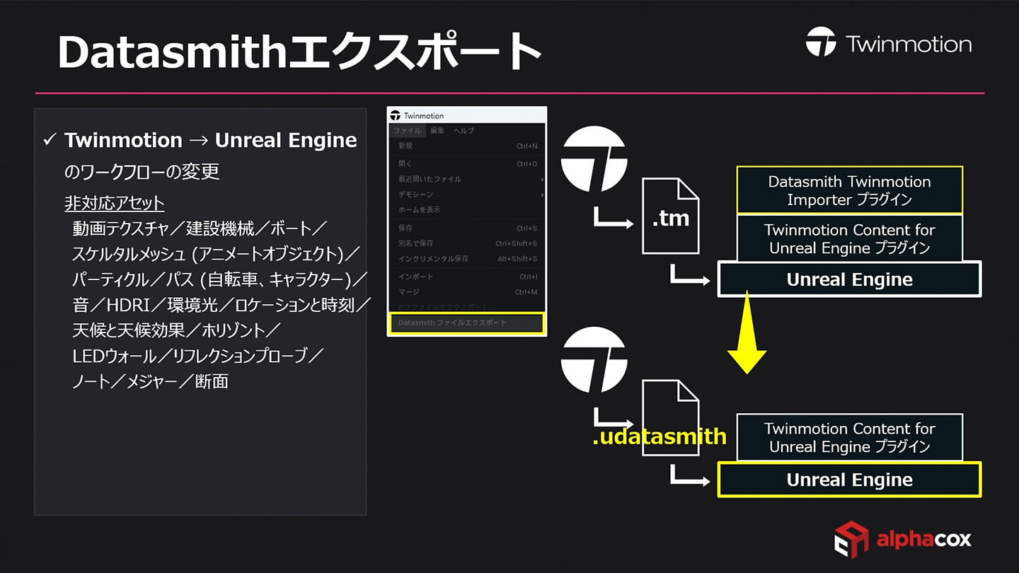Viewport: 1019px width, 573px height.
Task: Click the Twinmotion logo above the .udatasmith file
Action: pyautogui.click(x=594, y=360)
